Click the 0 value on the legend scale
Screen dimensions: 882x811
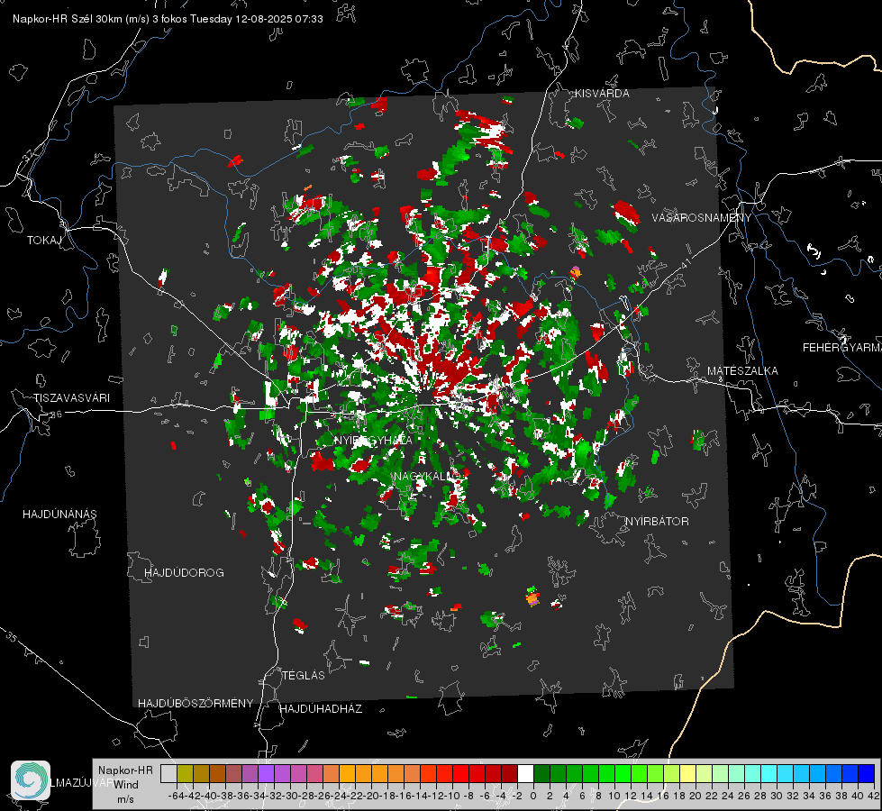pyautogui.click(x=533, y=796)
